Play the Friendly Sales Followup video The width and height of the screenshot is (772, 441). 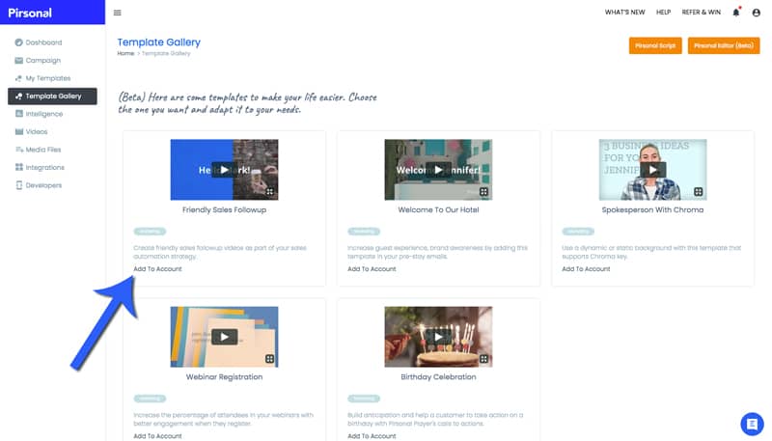tap(224, 170)
